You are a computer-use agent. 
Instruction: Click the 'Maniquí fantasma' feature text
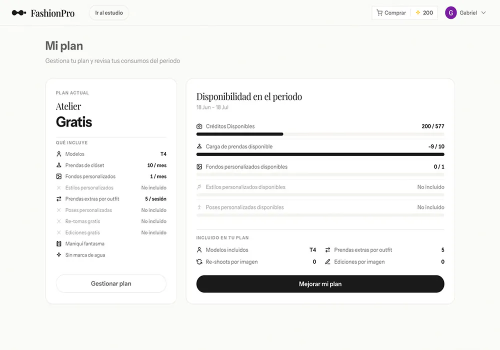click(85, 243)
